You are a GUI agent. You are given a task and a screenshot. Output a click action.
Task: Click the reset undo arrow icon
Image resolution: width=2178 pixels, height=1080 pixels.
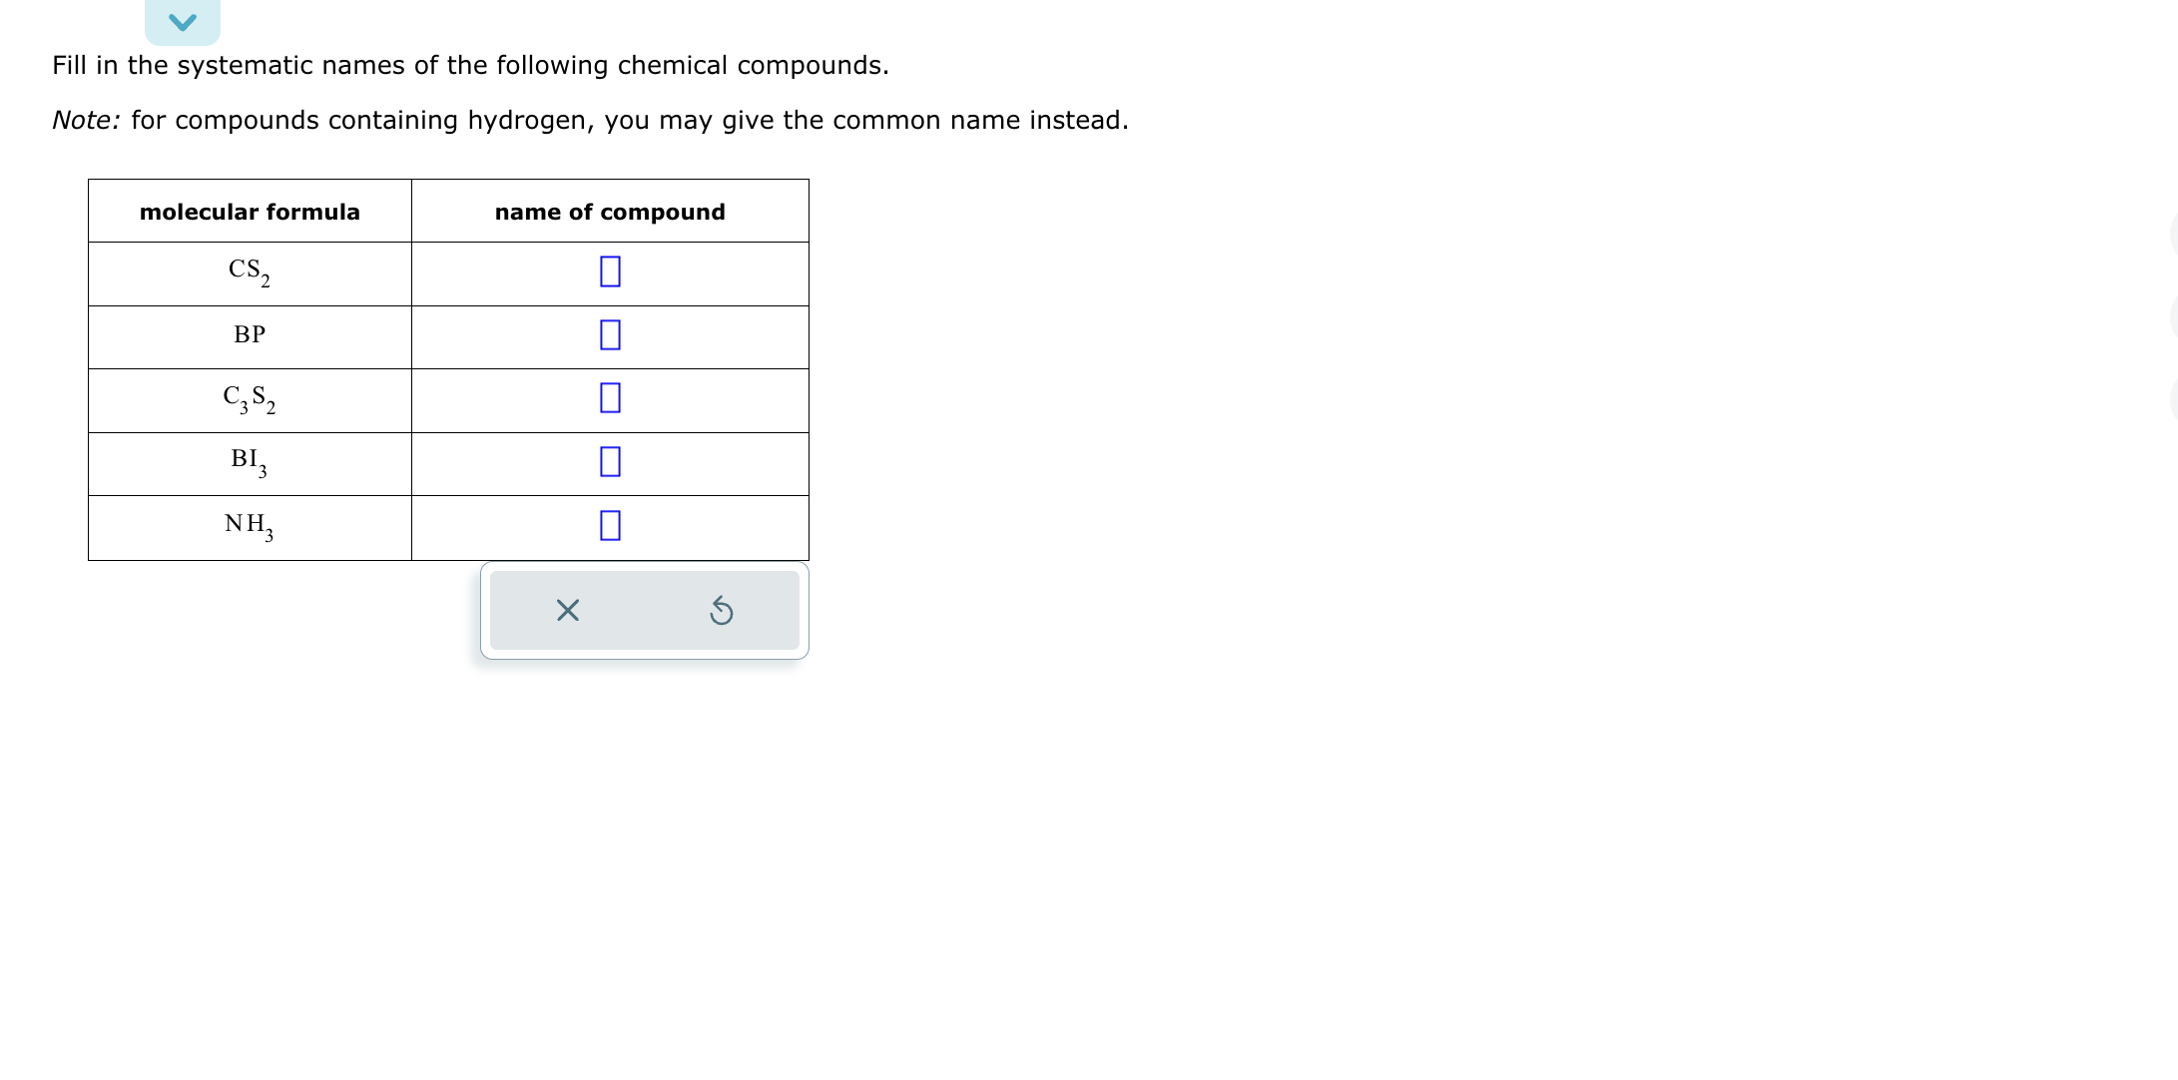pos(721,610)
